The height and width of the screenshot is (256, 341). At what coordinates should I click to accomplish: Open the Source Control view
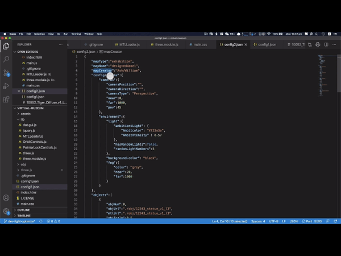pyautogui.click(x=6, y=73)
